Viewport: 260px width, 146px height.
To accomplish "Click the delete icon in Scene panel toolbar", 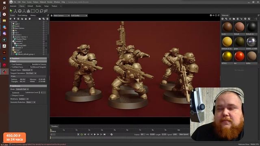I will tap(48, 19).
